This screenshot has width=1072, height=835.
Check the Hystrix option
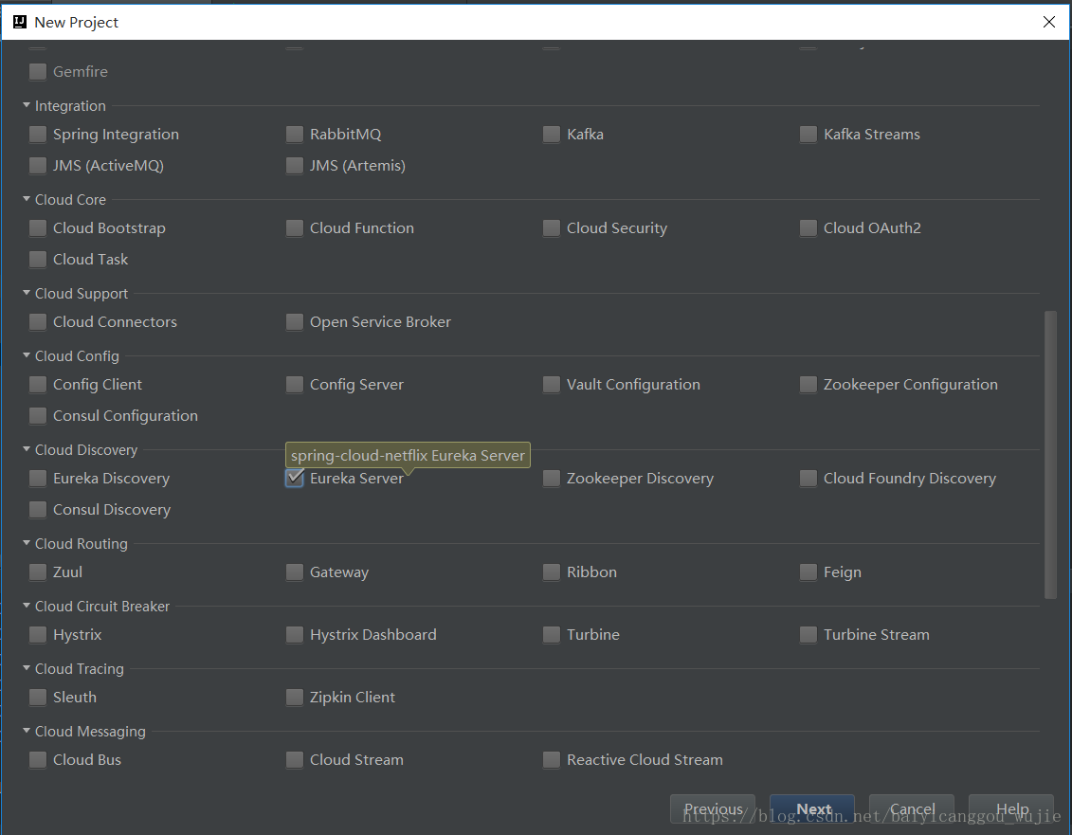(38, 635)
